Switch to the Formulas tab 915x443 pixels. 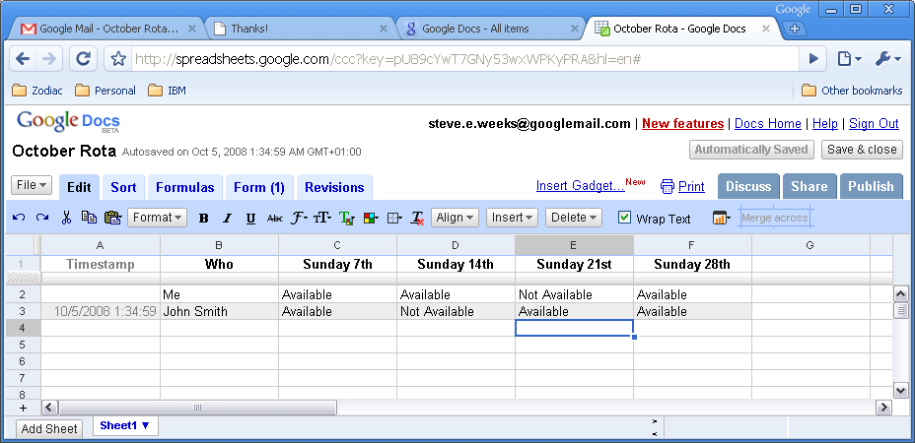tap(185, 187)
